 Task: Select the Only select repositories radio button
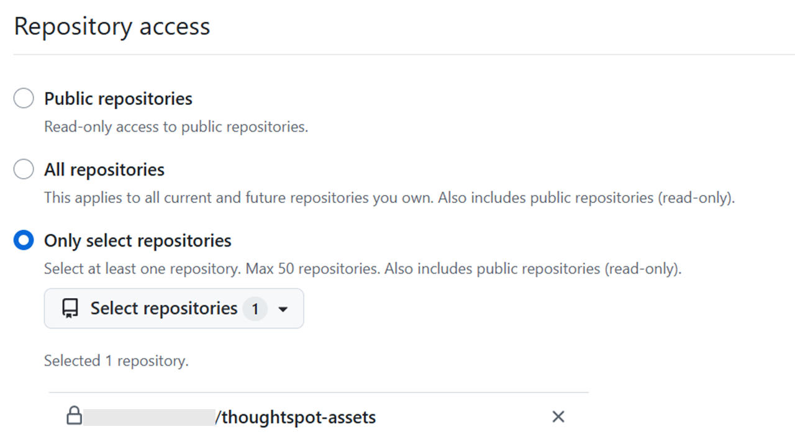click(x=24, y=240)
